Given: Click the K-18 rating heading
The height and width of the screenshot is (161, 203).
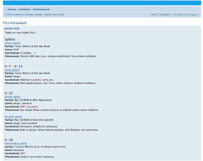Looking at the screenshot, I should click(9, 140).
